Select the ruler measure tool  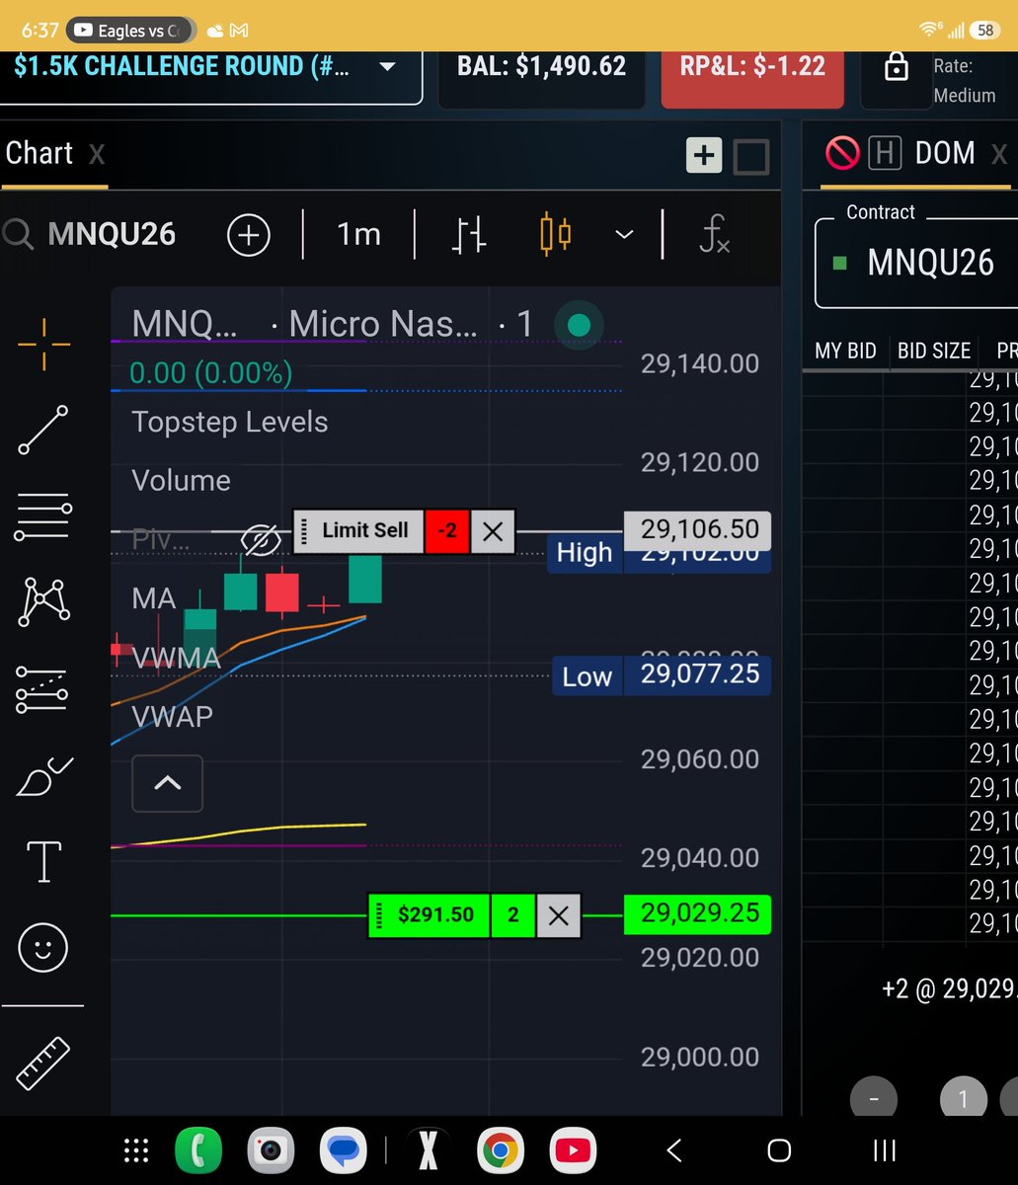tap(43, 1063)
